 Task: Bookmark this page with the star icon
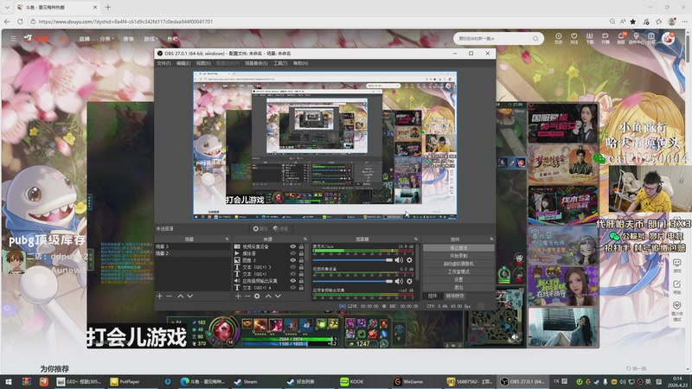(633, 21)
